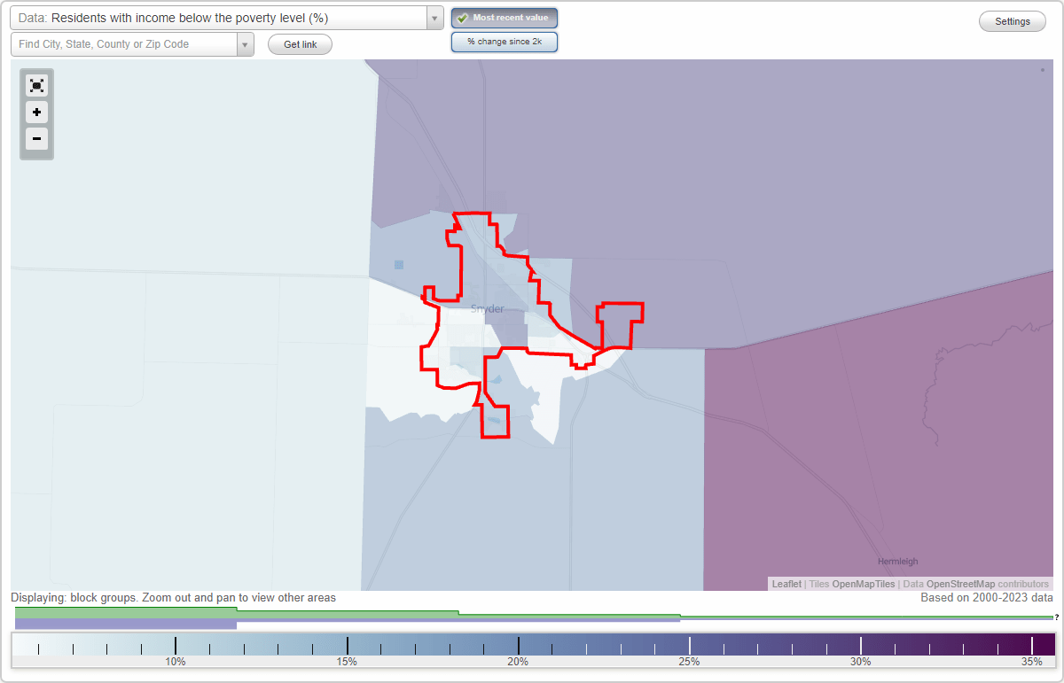Toggle the '% change since 2k' display mode

click(505, 41)
